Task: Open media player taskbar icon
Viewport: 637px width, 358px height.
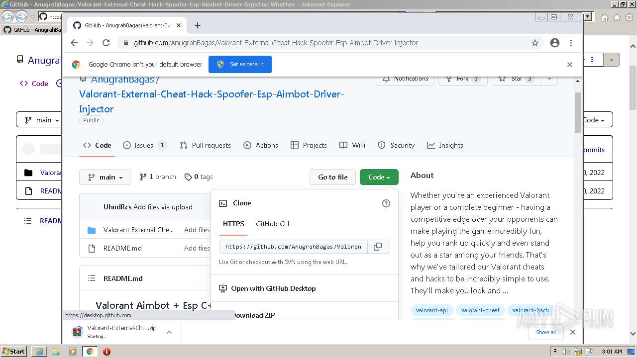Action: (x=73, y=352)
